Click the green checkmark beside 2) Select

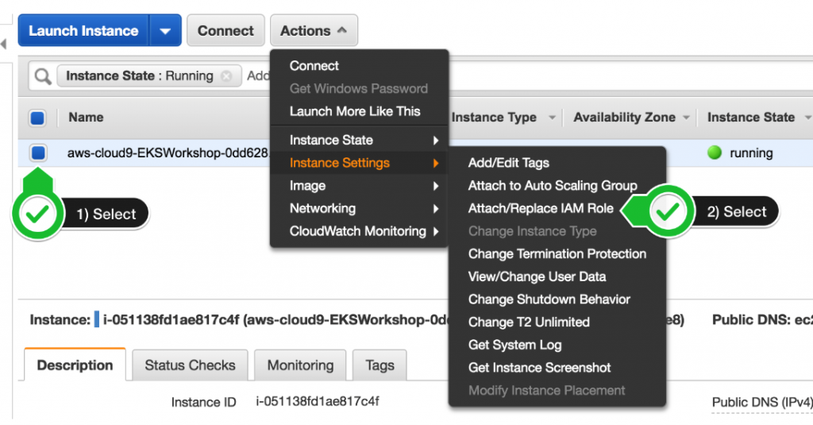tap(668, 211)
